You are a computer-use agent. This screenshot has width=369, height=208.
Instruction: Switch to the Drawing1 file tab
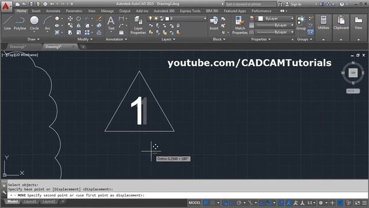point(18,47)
